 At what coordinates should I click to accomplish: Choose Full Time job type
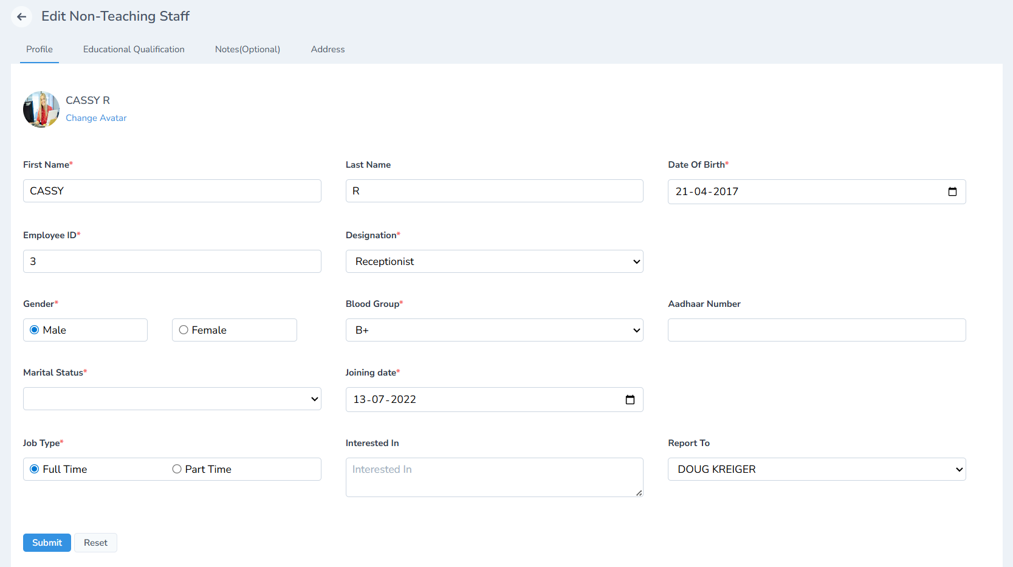(x=35, y=469)
